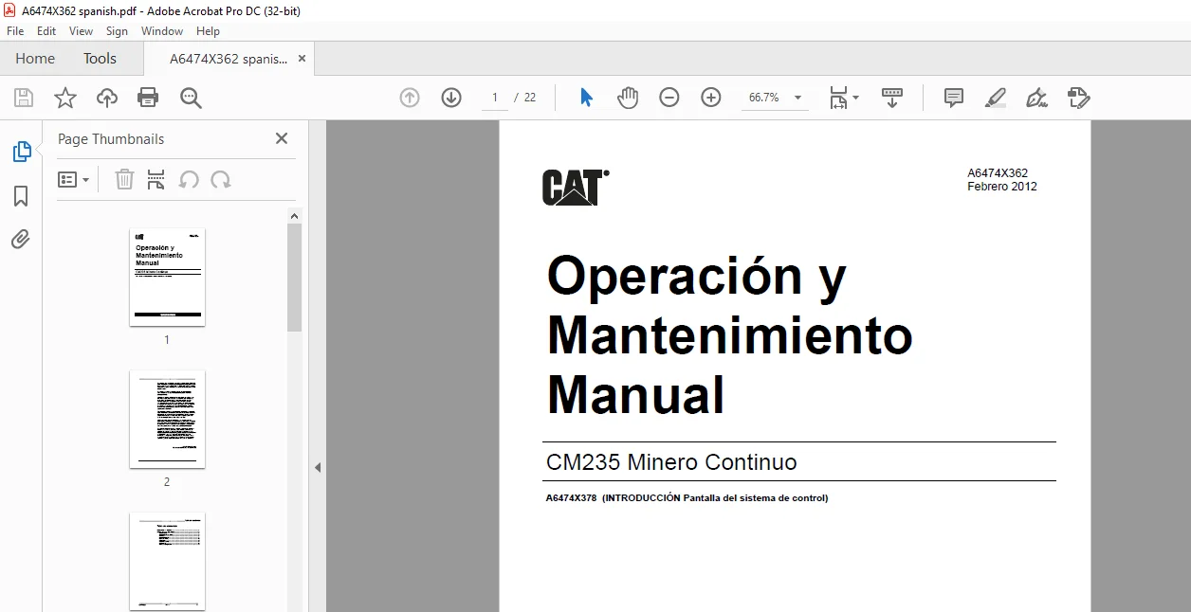Select page 1 thumbnail
This screenshot has width=1191, height=612.
pyautogui.click(x=167, y=277)
